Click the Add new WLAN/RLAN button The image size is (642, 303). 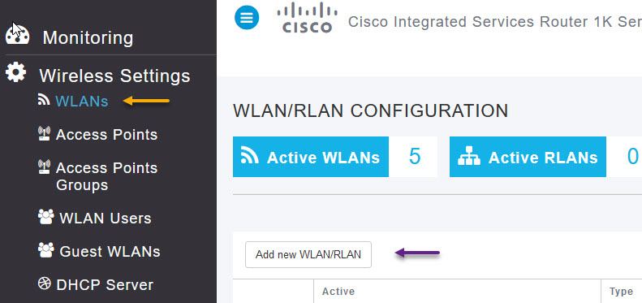click(308, 254)
